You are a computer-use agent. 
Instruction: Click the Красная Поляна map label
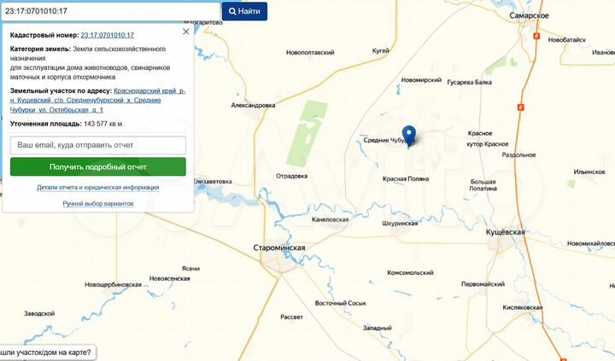tap(406, 178)
